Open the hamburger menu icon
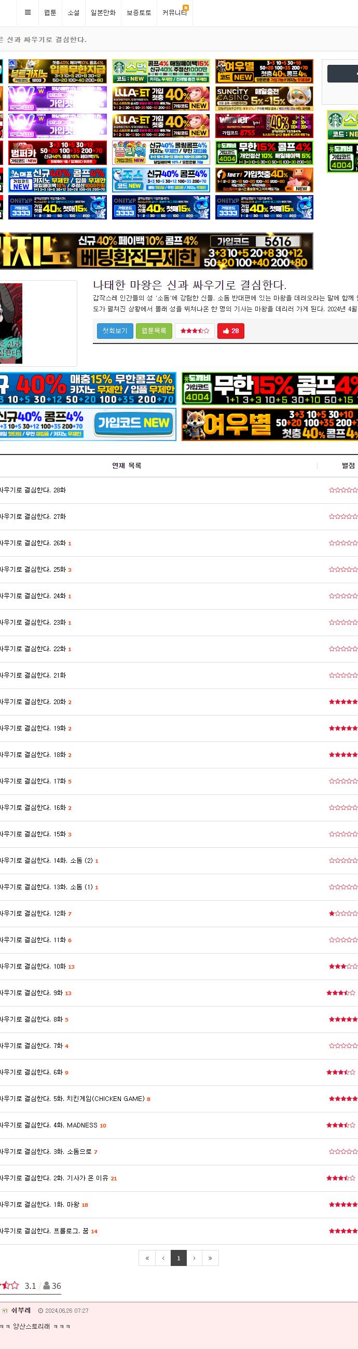 point(27,13)
